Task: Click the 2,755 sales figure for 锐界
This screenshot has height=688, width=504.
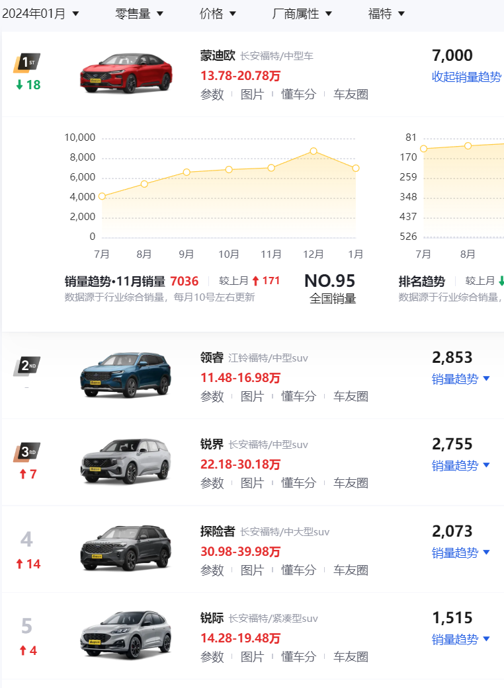Action: coord(452,444)
